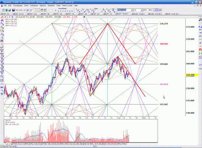
Task: Toggle the blue indicator lines icon
Action: point(28,10)
